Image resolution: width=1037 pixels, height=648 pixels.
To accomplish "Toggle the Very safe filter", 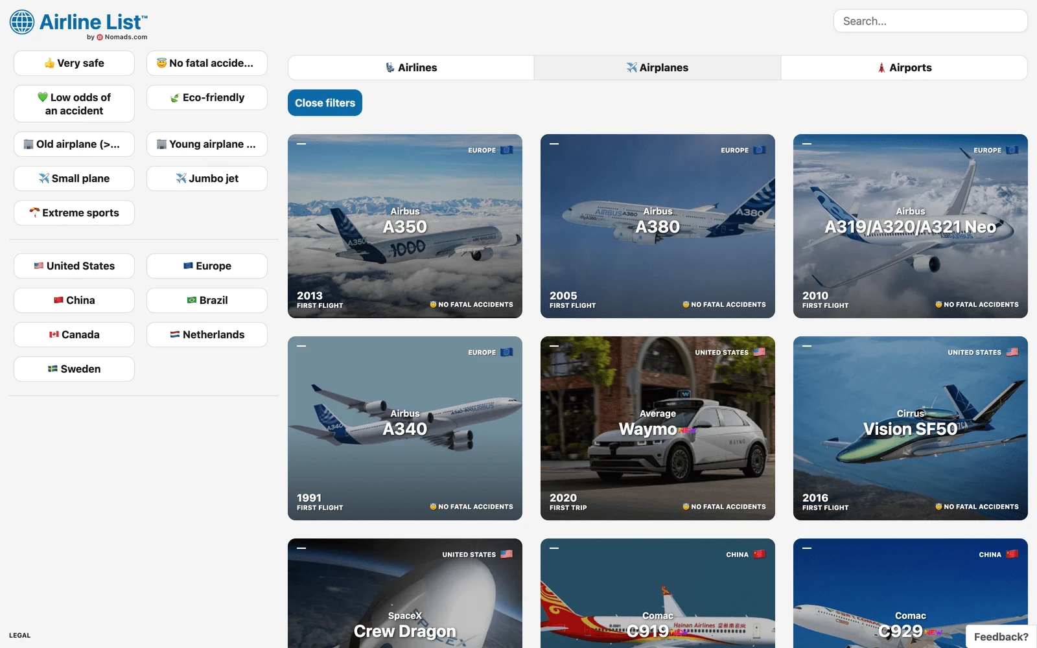I will click(74, 64).
